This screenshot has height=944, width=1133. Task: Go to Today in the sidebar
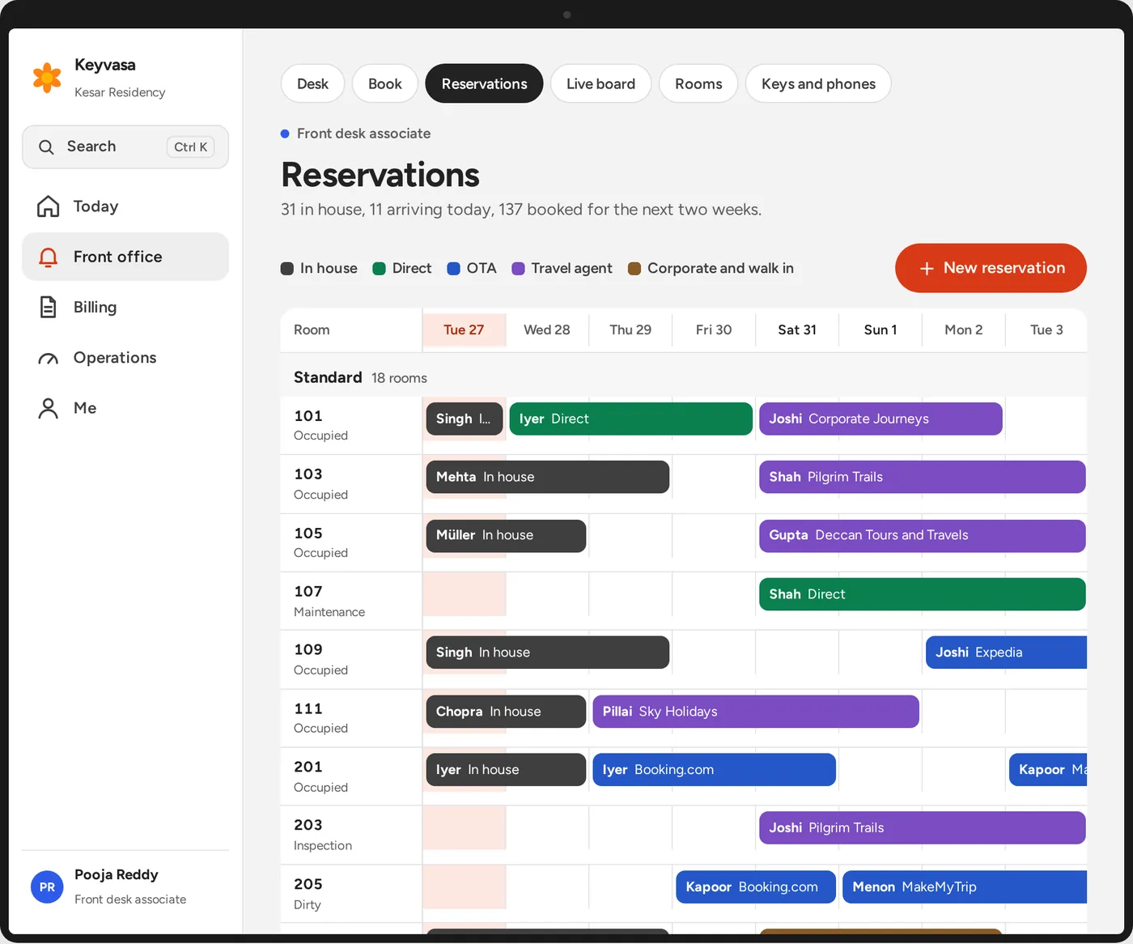[125, 206]
